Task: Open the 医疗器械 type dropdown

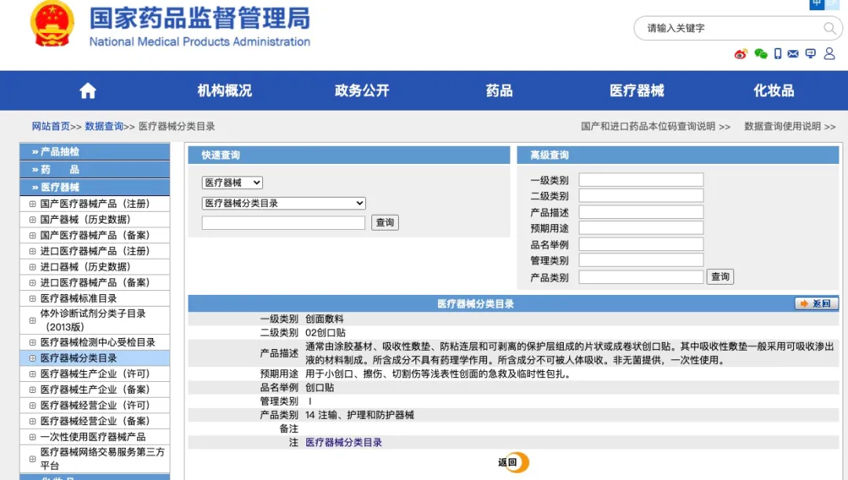Action: pos(232,181)
